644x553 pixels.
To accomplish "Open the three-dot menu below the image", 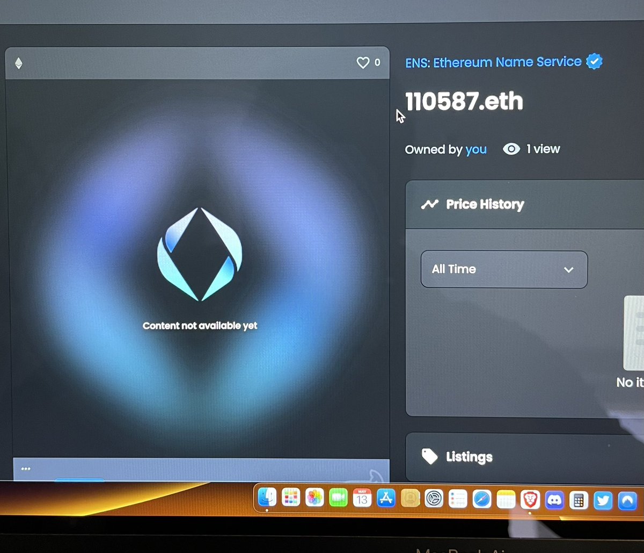I will click(26, 469).
